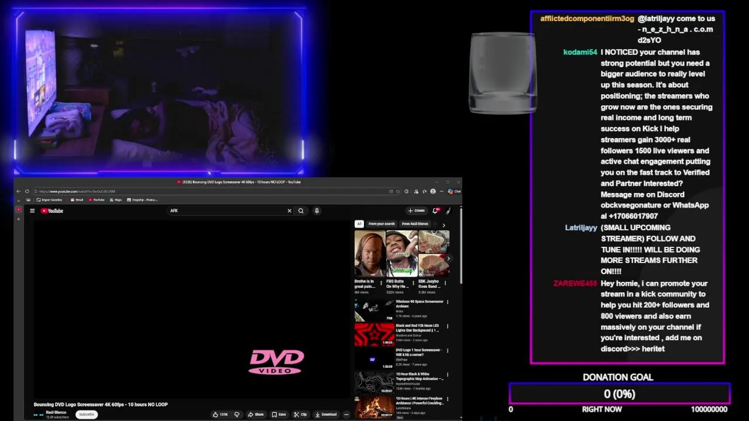Open options menu for FBG Butta short
Screen dimensions: 749x421
coord(413,283)
